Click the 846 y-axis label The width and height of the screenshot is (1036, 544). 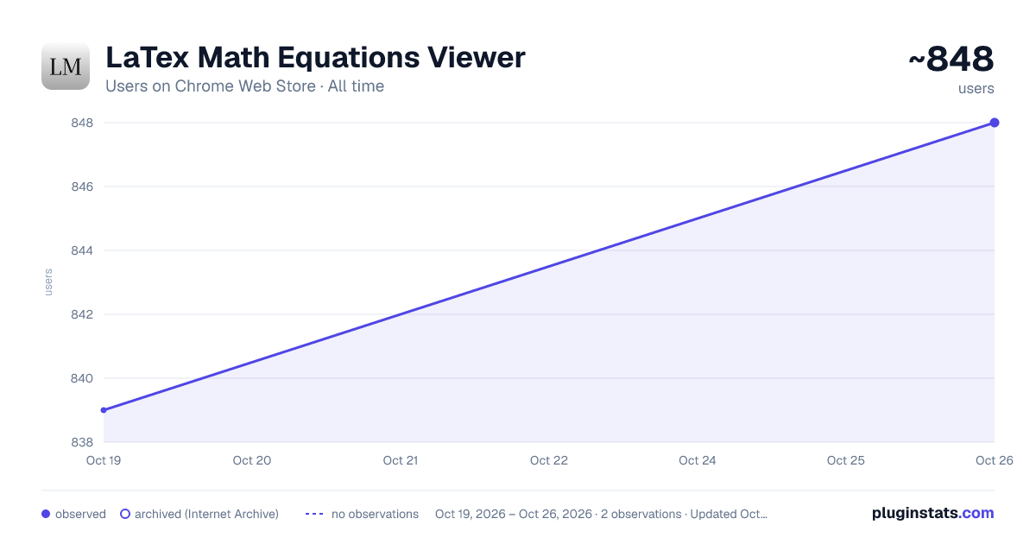pyautogui.click(x=82, y=187)
